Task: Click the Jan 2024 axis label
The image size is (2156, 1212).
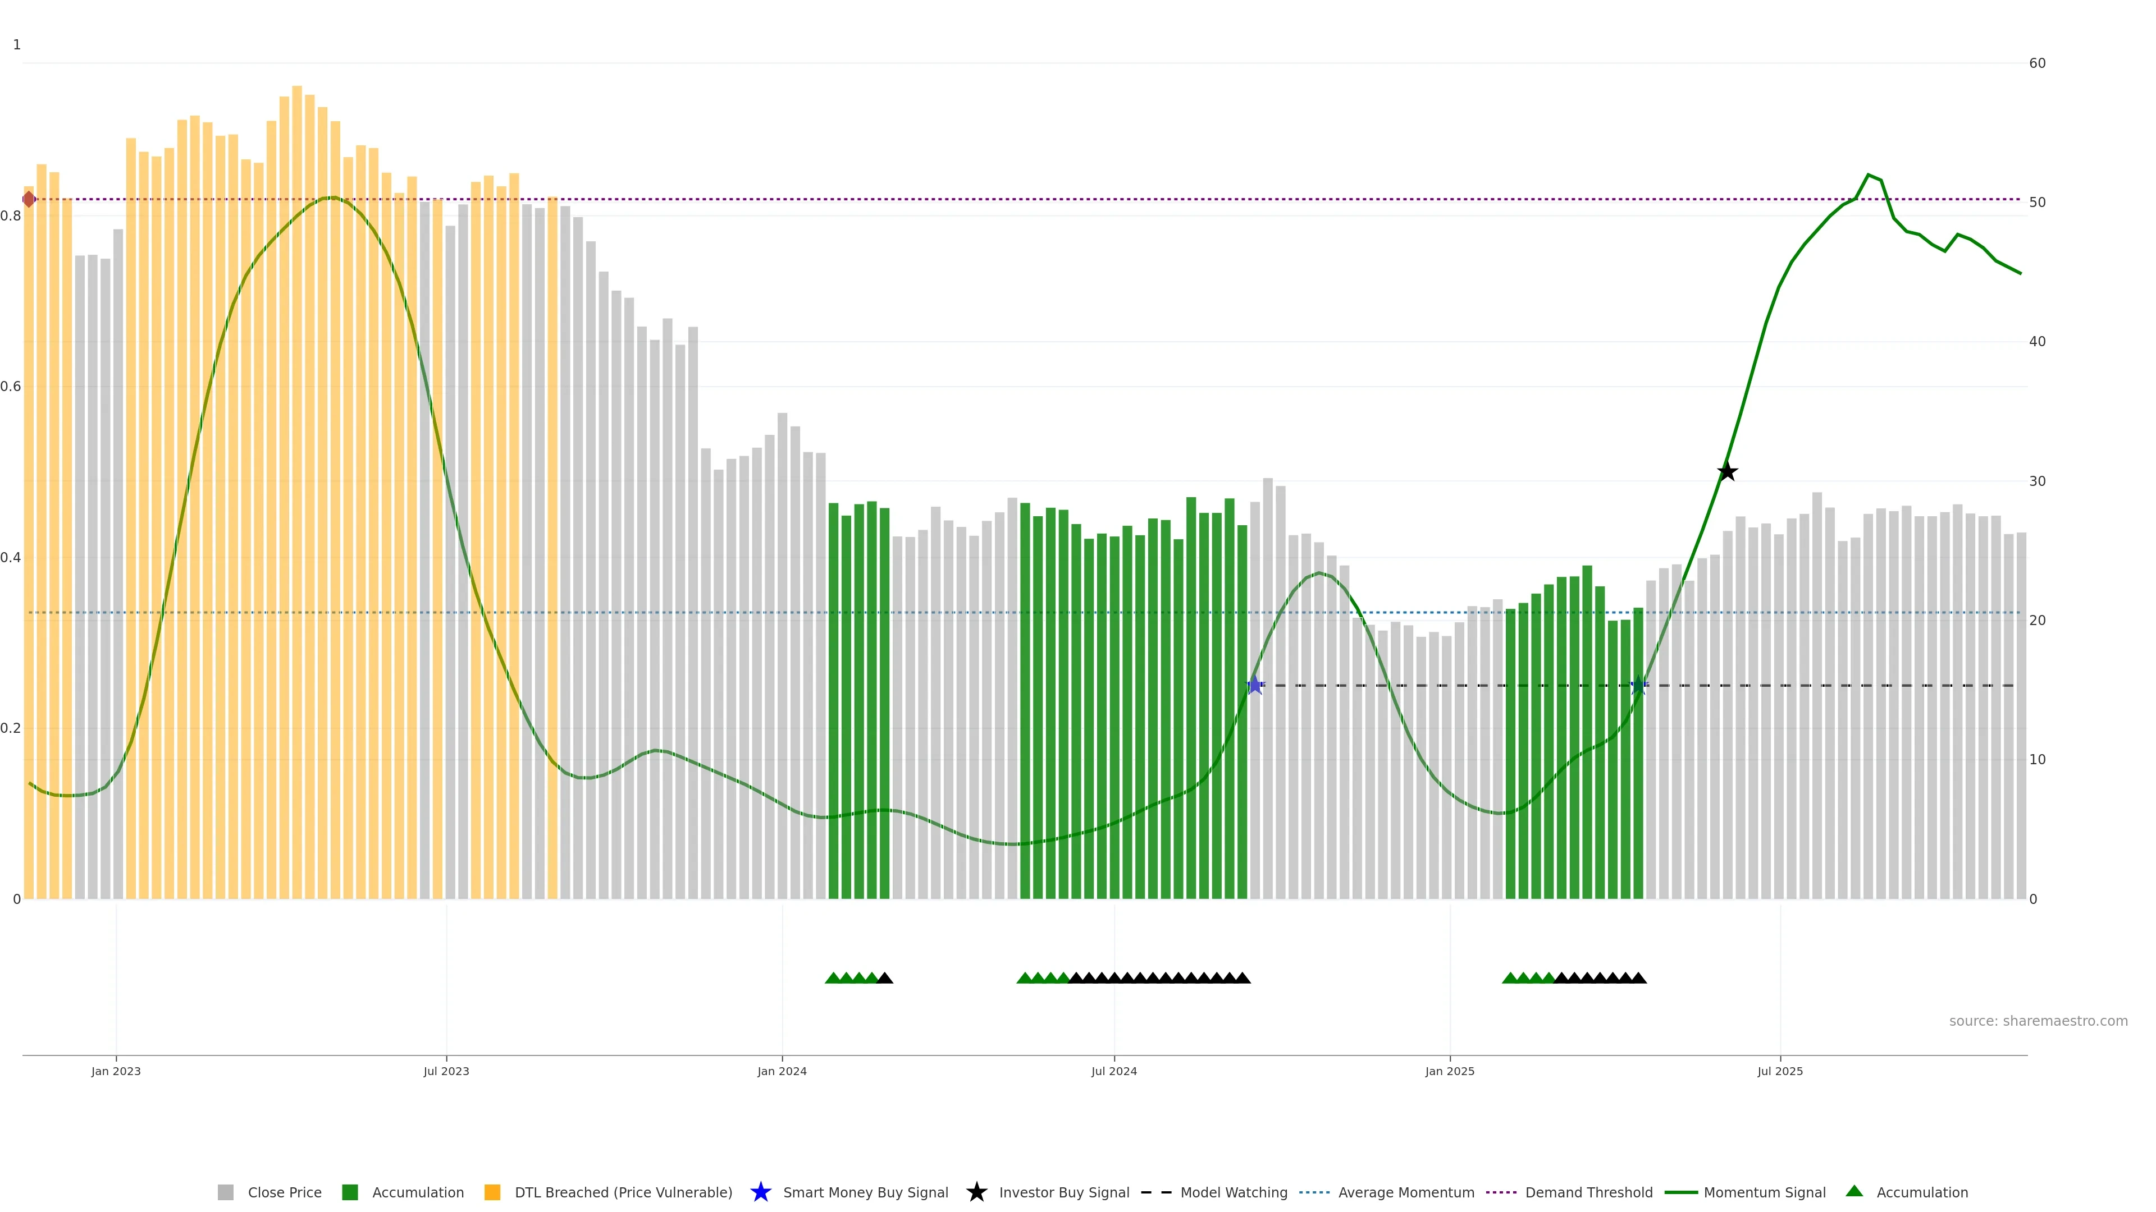Action: tap(782, 1071)
